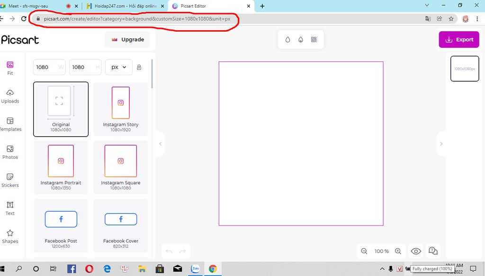485x276 pixels.
Task: Click the 100 % zoom level
Action: coord(381,251)
